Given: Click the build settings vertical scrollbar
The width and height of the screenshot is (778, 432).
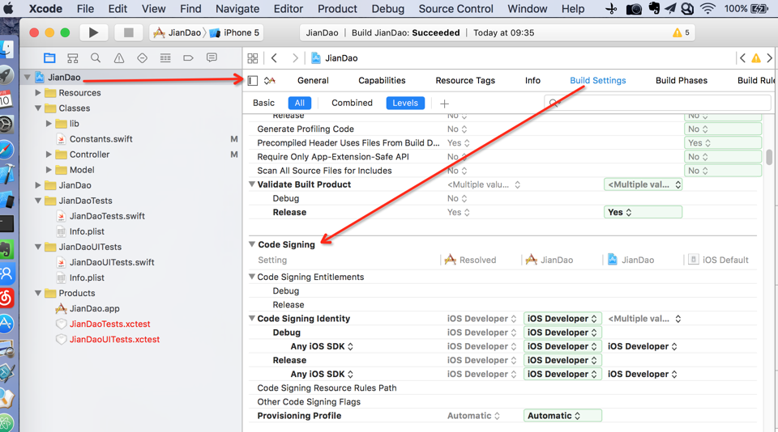Looking at the screenshot, I should pos(769,157).
